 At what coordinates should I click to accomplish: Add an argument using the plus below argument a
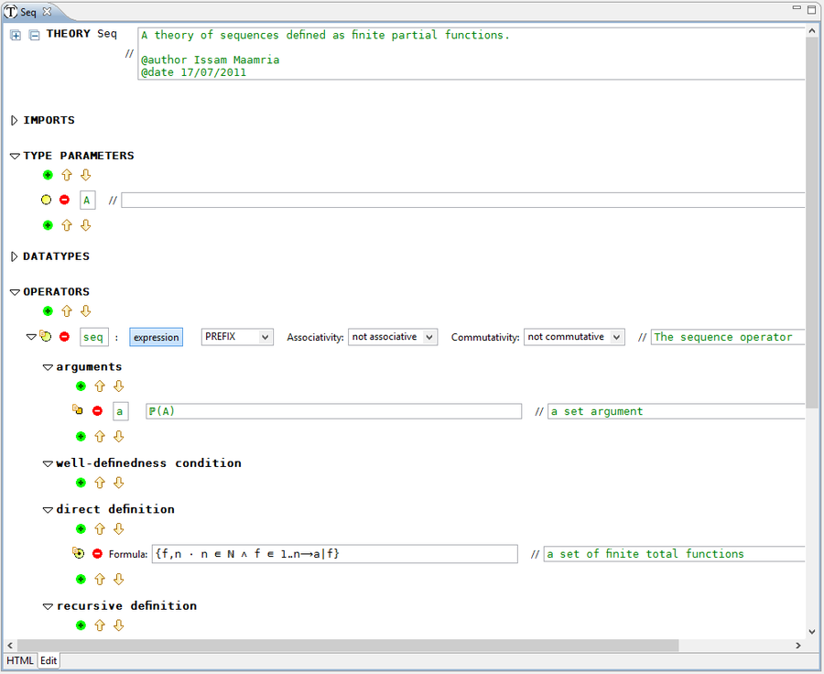click(81, 437)
